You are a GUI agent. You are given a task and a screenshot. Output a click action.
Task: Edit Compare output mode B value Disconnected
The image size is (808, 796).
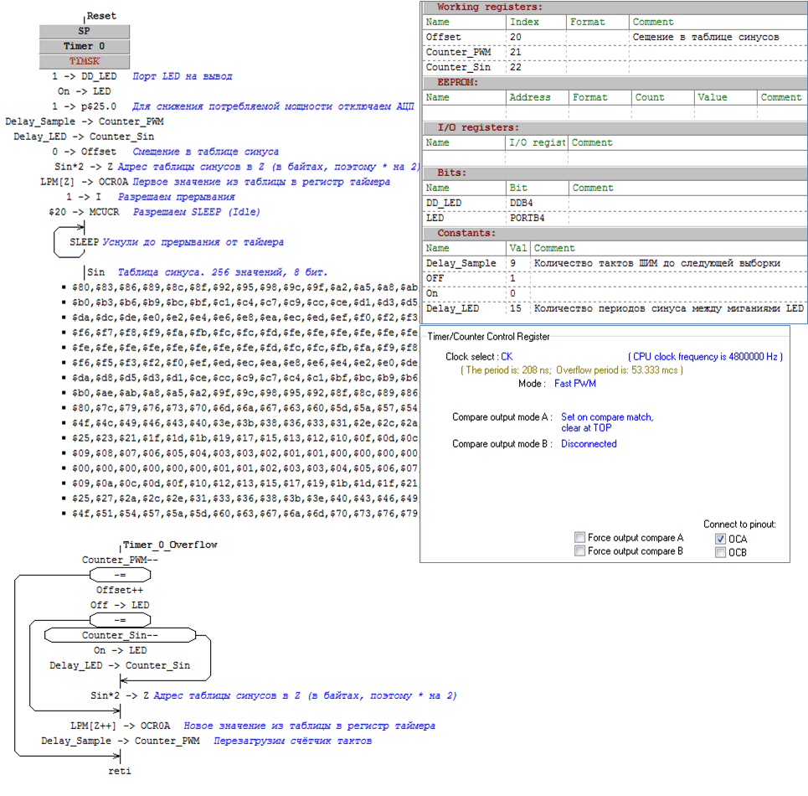click(x=589, y=444)
